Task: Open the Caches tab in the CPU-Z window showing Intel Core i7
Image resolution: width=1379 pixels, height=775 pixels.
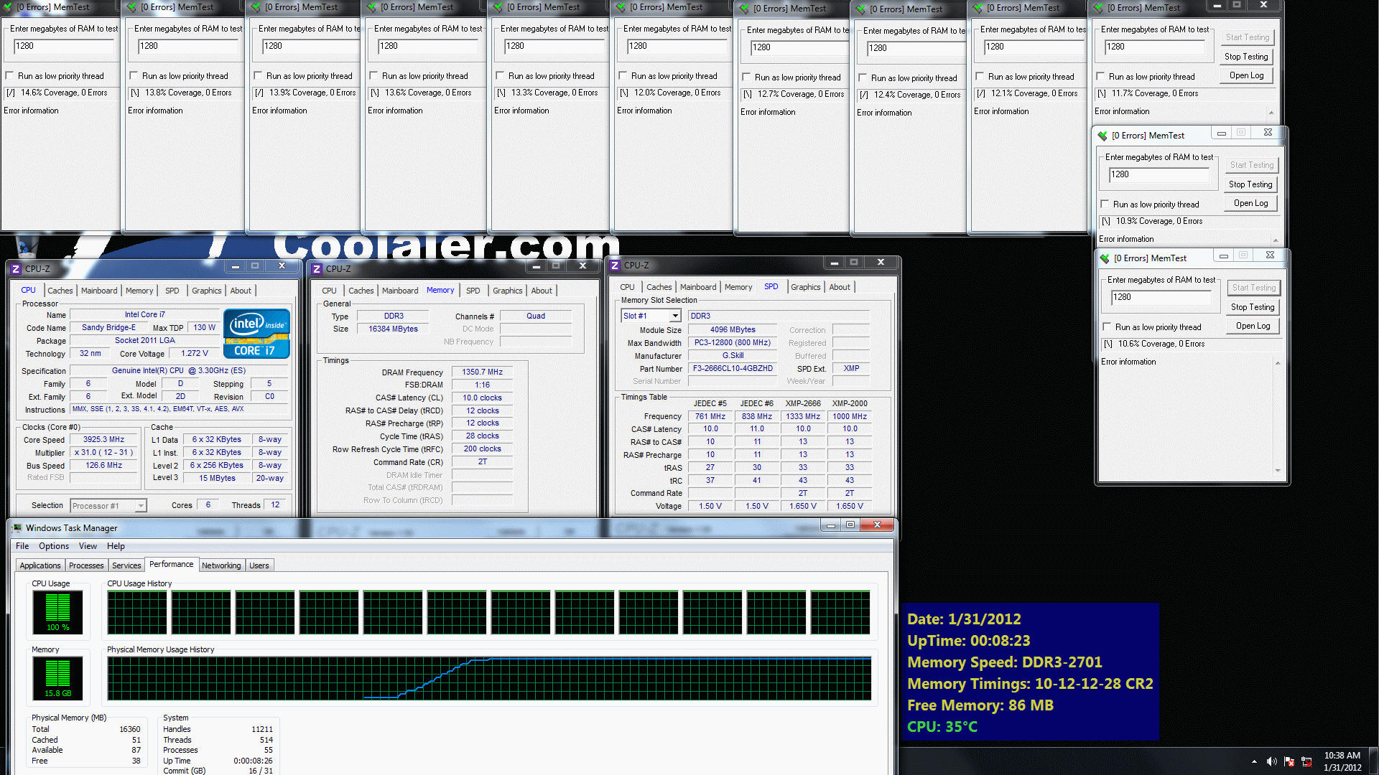Action: [60, 291]
